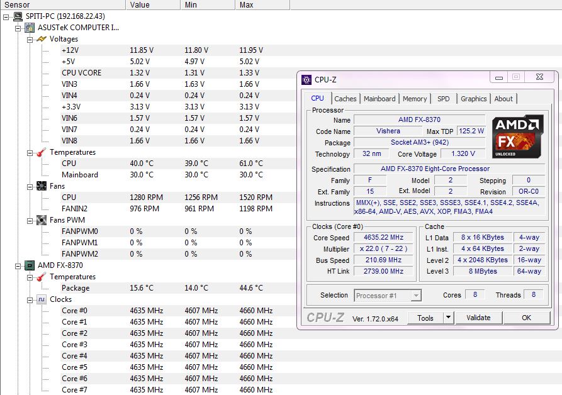This screenshot has height=395, width=562.
Task: Select the FANPWM2 row
Action: point(178,254)
